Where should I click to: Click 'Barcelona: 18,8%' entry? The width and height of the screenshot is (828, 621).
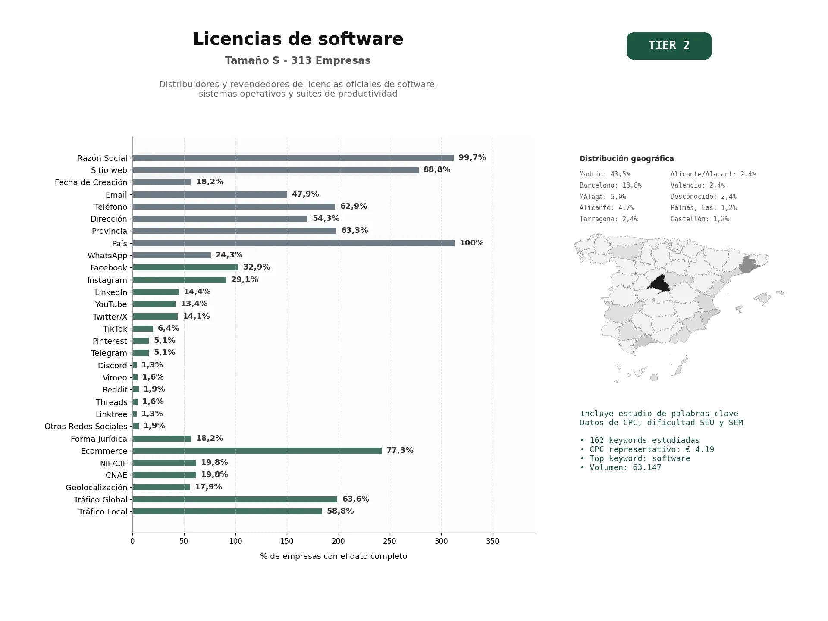click(611, 185)
